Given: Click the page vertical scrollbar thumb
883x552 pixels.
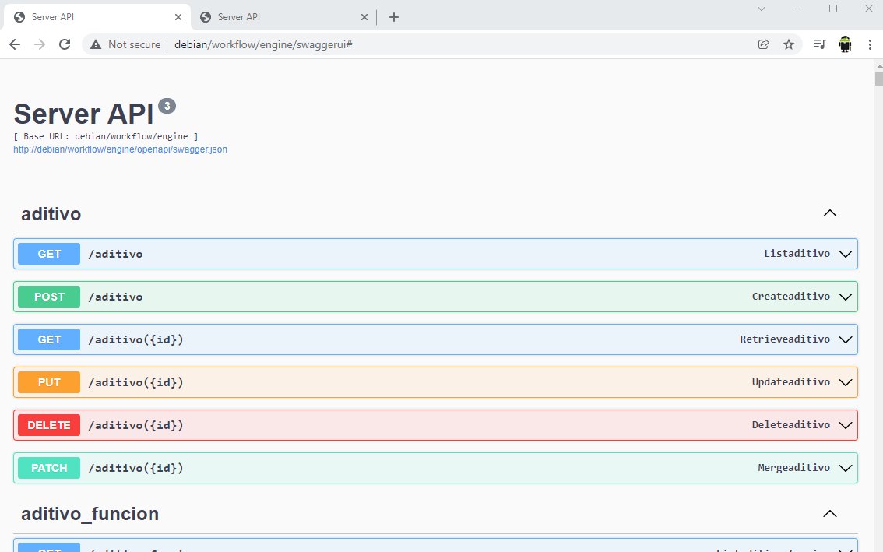Looking at the screenshot, I should click(x=878, y=77).
